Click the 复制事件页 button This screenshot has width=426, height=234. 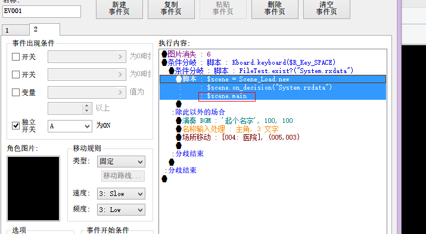tap(171, 9)
